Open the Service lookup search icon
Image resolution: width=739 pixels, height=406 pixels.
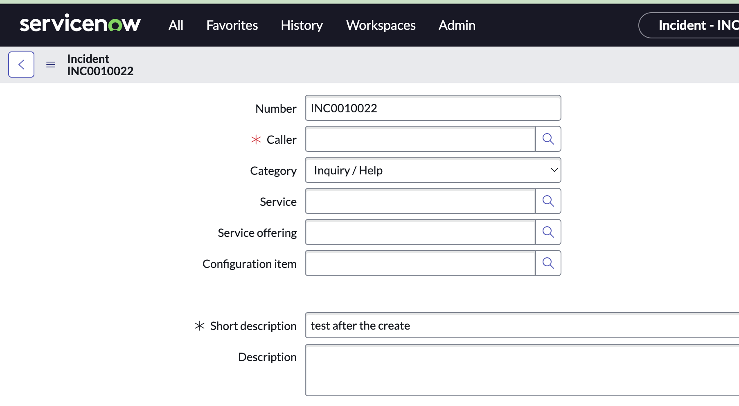coord(548,201)
